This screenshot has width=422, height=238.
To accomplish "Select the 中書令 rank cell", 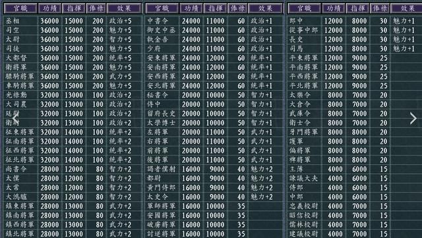I will tap(158, 21).
